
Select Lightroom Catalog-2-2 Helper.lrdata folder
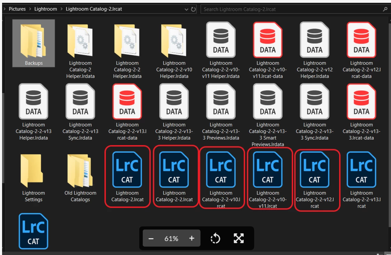pyautogui.click(x=127, y=51)
